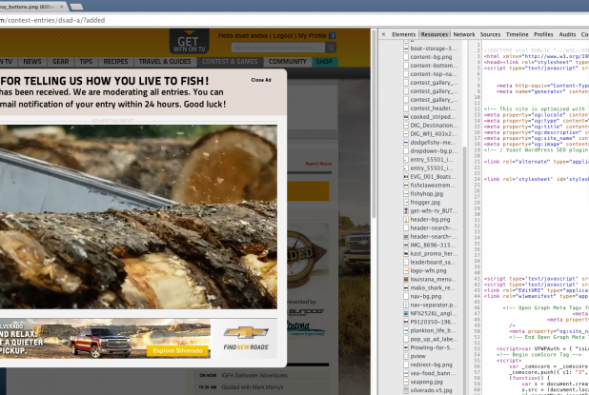Click the GET WFN ON TV logo badge
Screen dimensions: 589x395
[190, 42]
